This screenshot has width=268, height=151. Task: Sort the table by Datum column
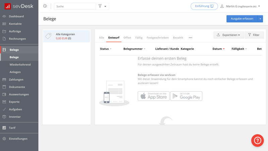tap(218, 49)
